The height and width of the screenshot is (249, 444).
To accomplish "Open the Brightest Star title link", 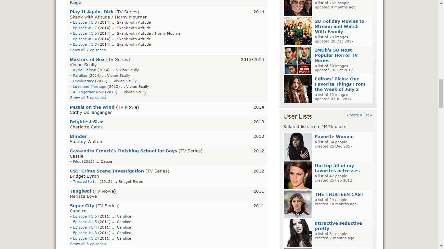I will [86, 122].
